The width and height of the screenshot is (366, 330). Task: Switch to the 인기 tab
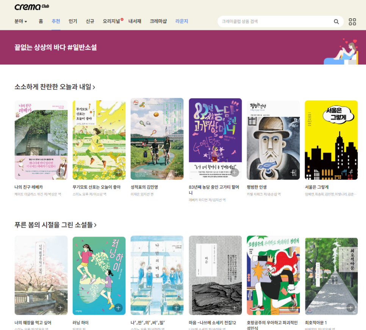tap(73, 21)
